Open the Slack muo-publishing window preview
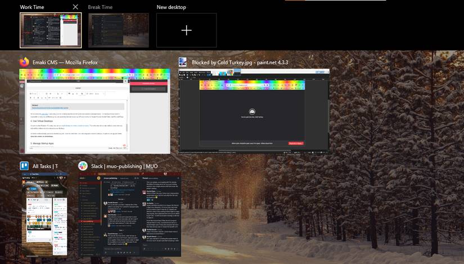 click(129, 215)
